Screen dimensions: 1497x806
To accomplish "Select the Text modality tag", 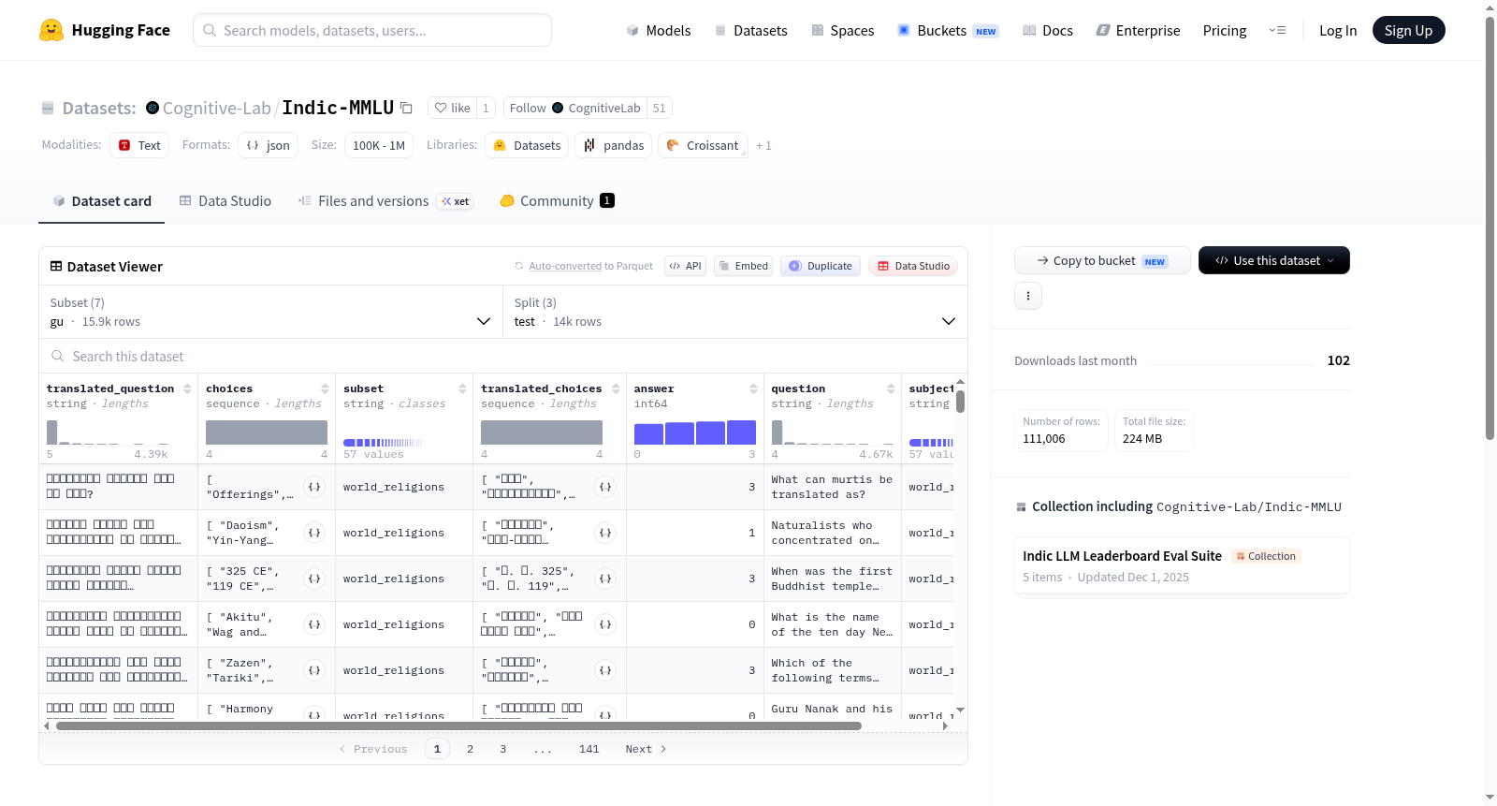I will (x=139, y=145).
